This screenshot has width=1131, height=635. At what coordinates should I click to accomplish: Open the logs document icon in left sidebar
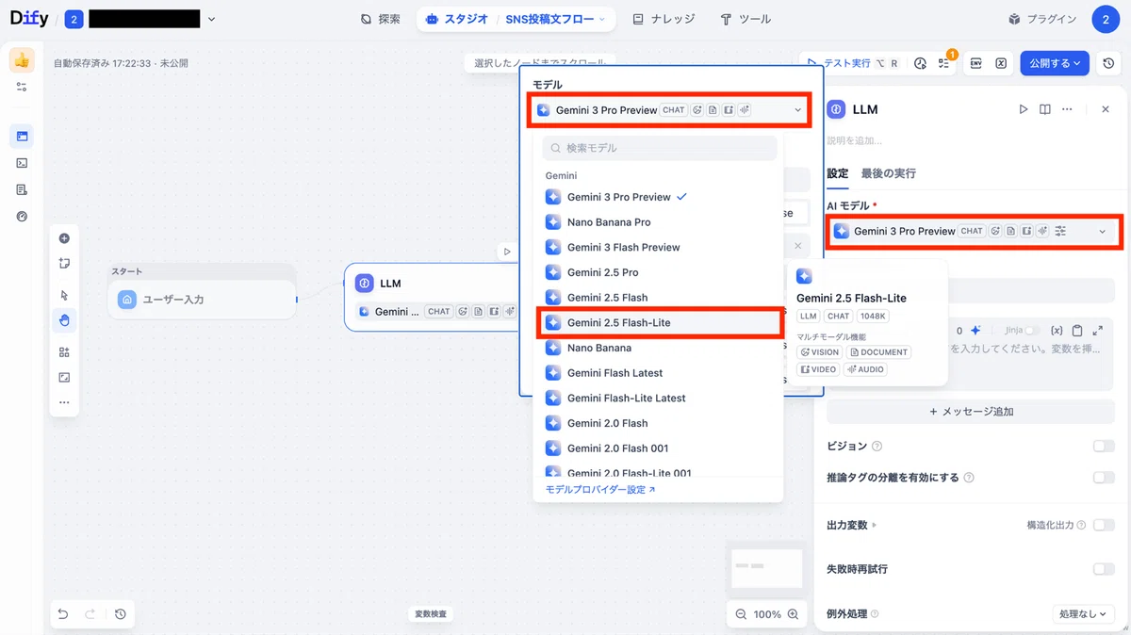[x=22, y=189]
